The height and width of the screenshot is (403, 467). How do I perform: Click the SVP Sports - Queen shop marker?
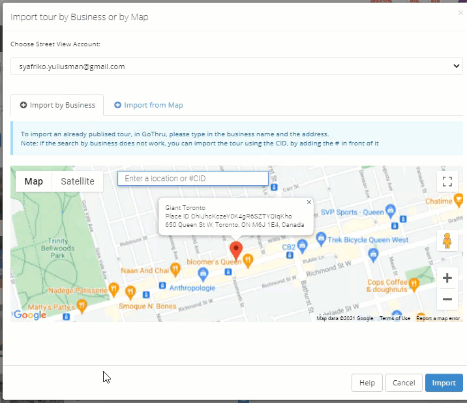[391, 211]
